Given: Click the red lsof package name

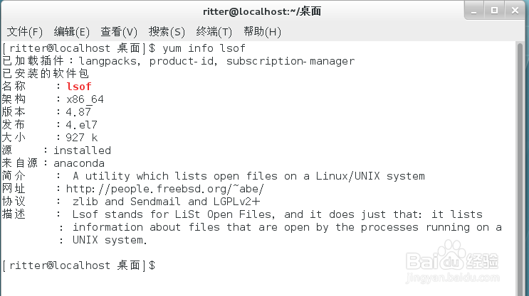Looking at the screenshot, I should point(78,87).
